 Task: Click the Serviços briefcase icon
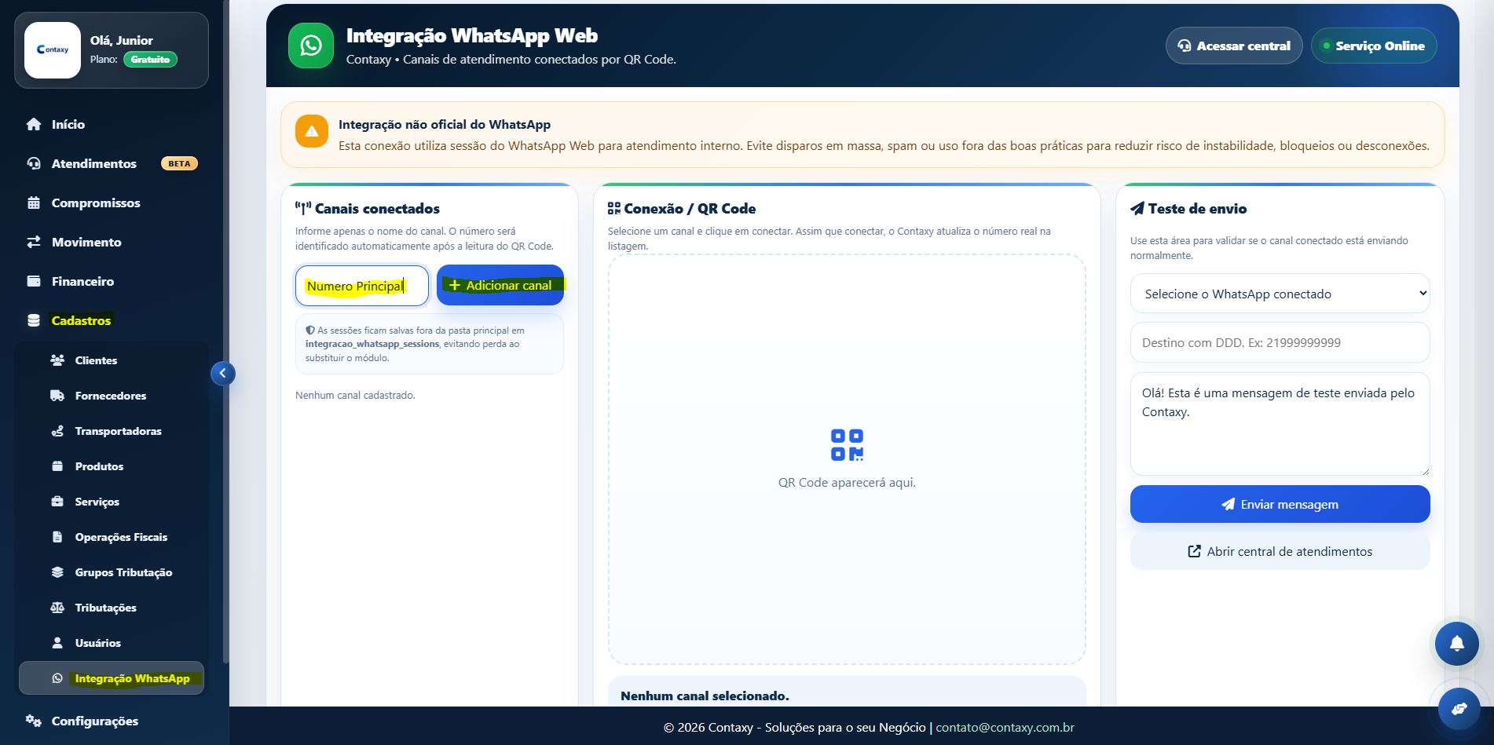(57, 502)
